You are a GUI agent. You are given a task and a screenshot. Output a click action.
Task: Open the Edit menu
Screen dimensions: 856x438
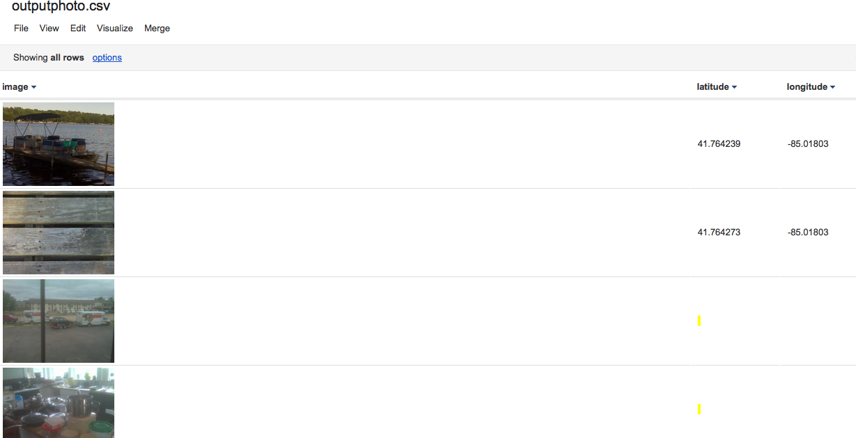[78, 29]
